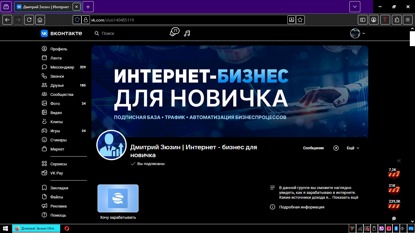Click the Сообщение button

[313, 148]
